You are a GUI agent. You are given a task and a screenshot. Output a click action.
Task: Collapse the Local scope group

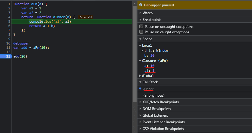[x=147, y=45]
